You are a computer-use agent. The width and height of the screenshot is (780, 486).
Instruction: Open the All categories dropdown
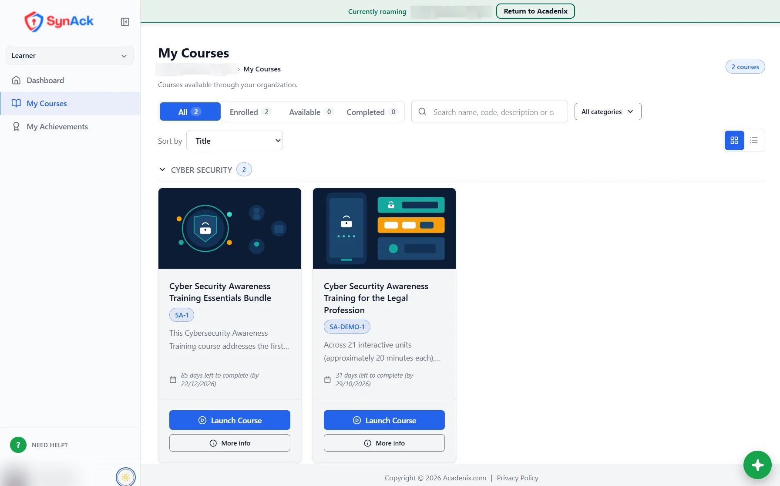(x=608, y=111)
